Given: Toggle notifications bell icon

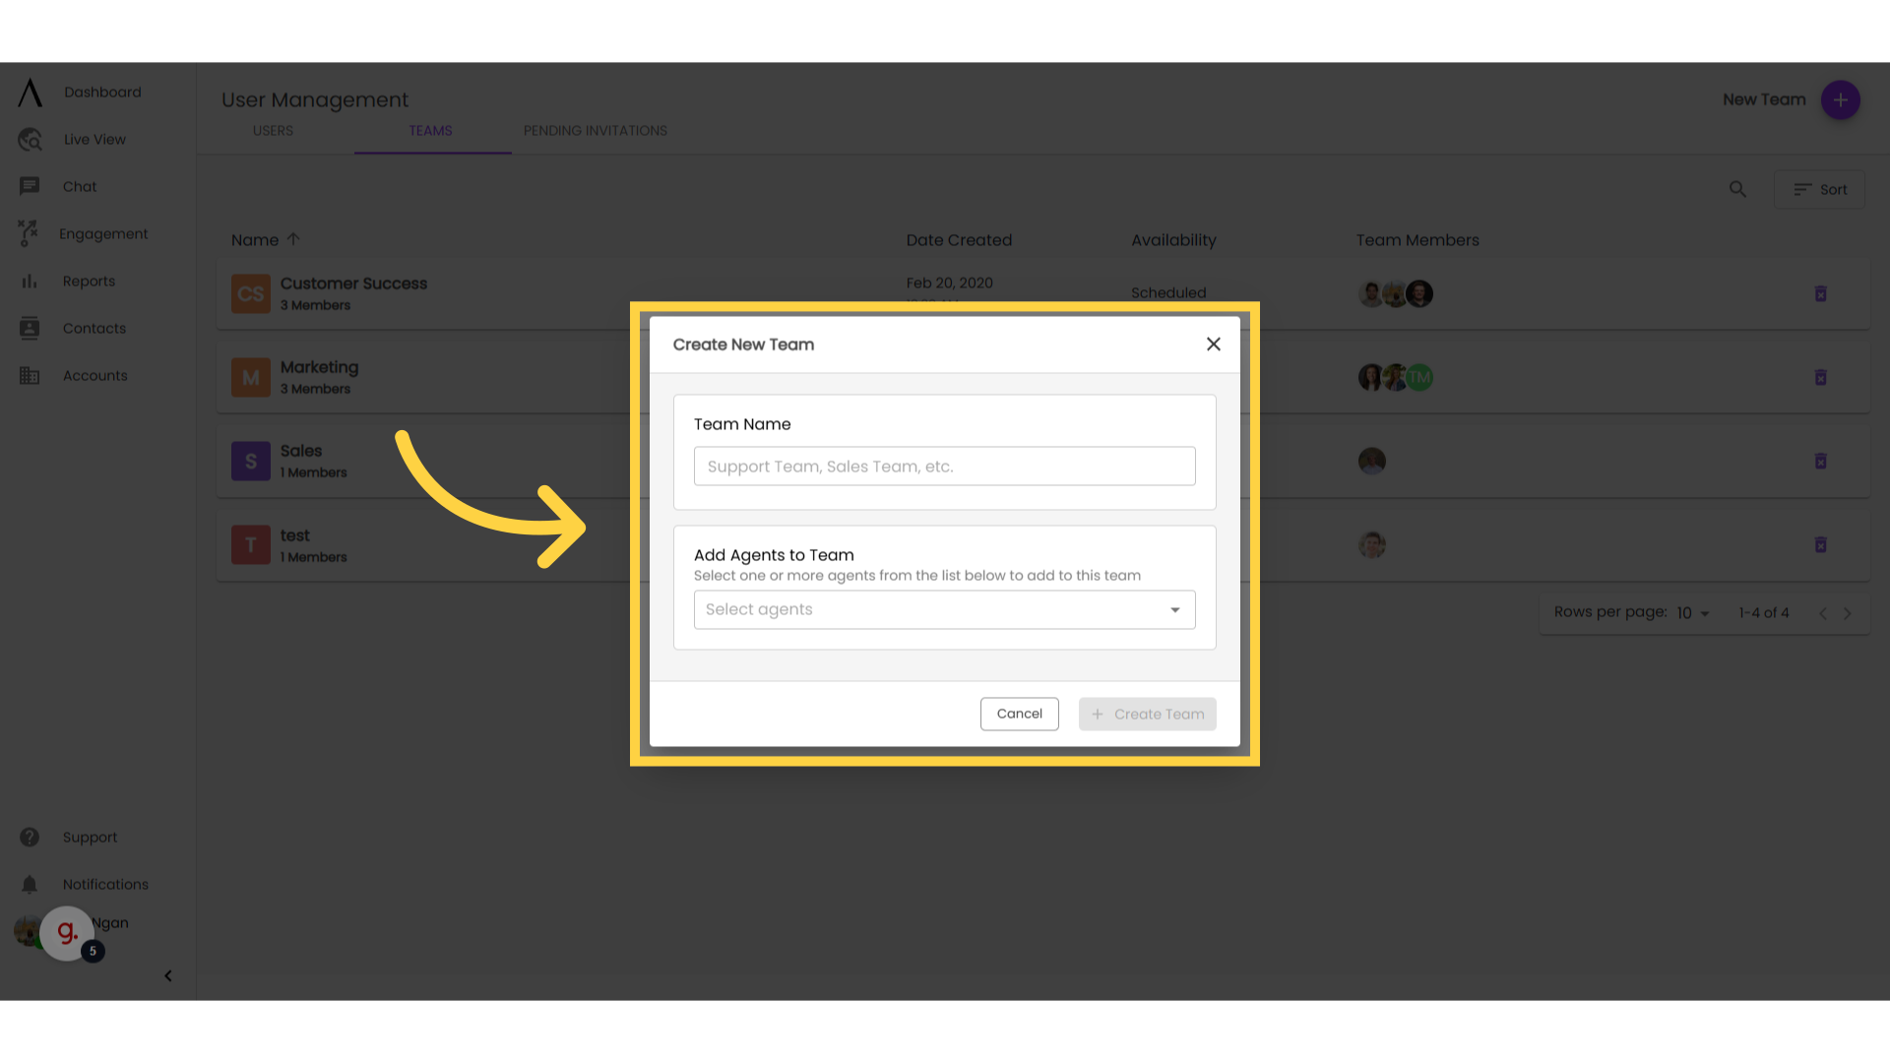Looking at the screenshot, I should 29,884.
